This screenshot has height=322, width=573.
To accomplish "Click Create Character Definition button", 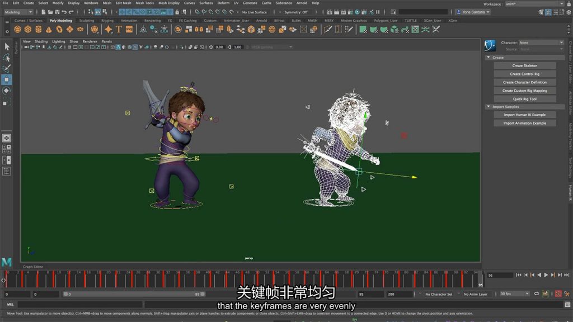I will point(525,83).
